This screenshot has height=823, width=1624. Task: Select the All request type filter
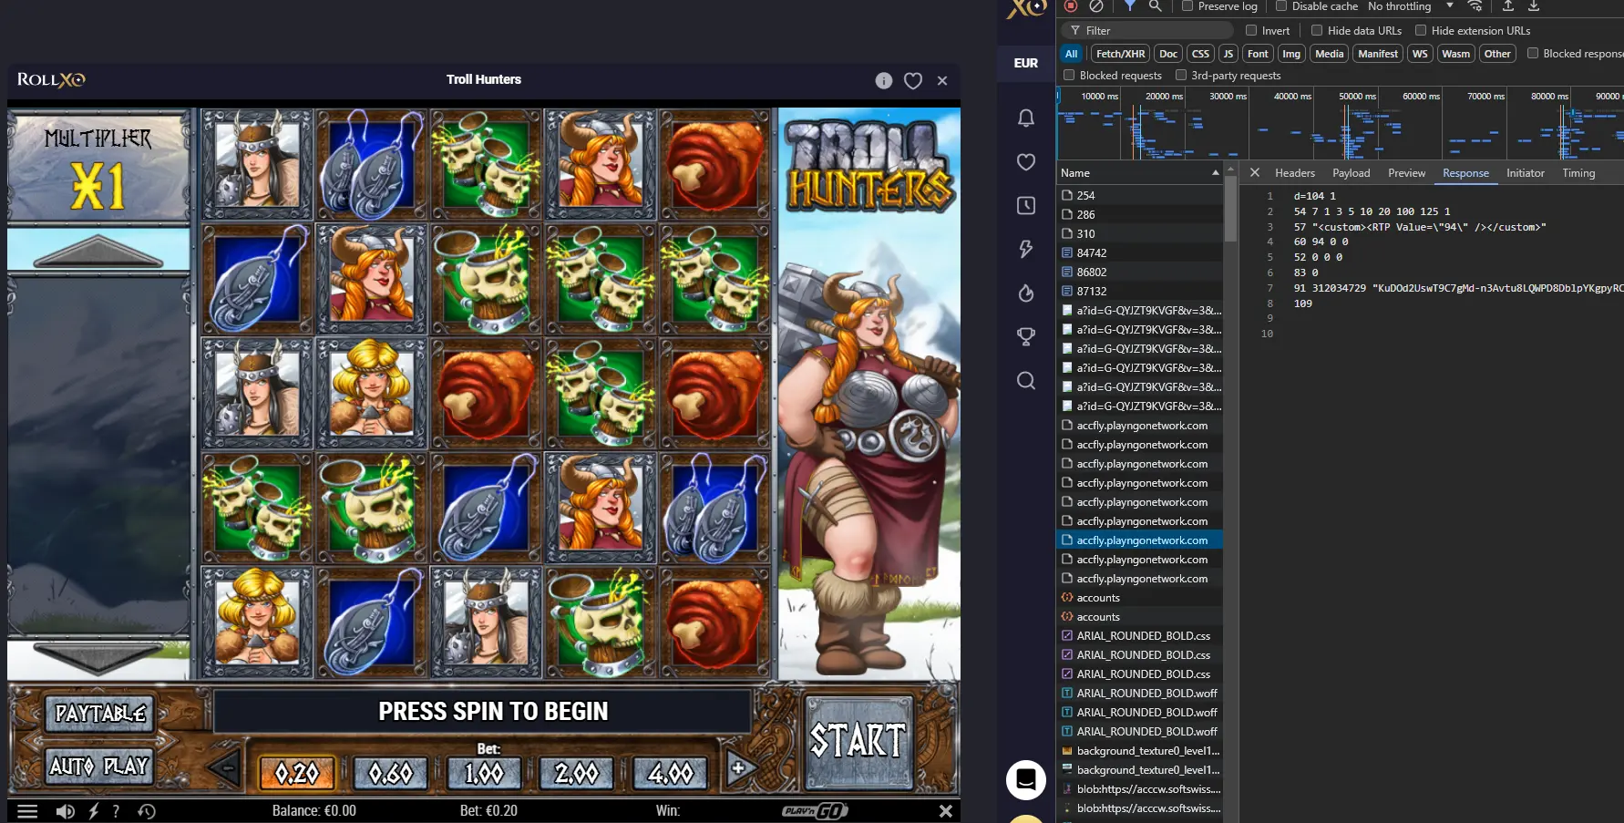click(x=1072, y=54)
